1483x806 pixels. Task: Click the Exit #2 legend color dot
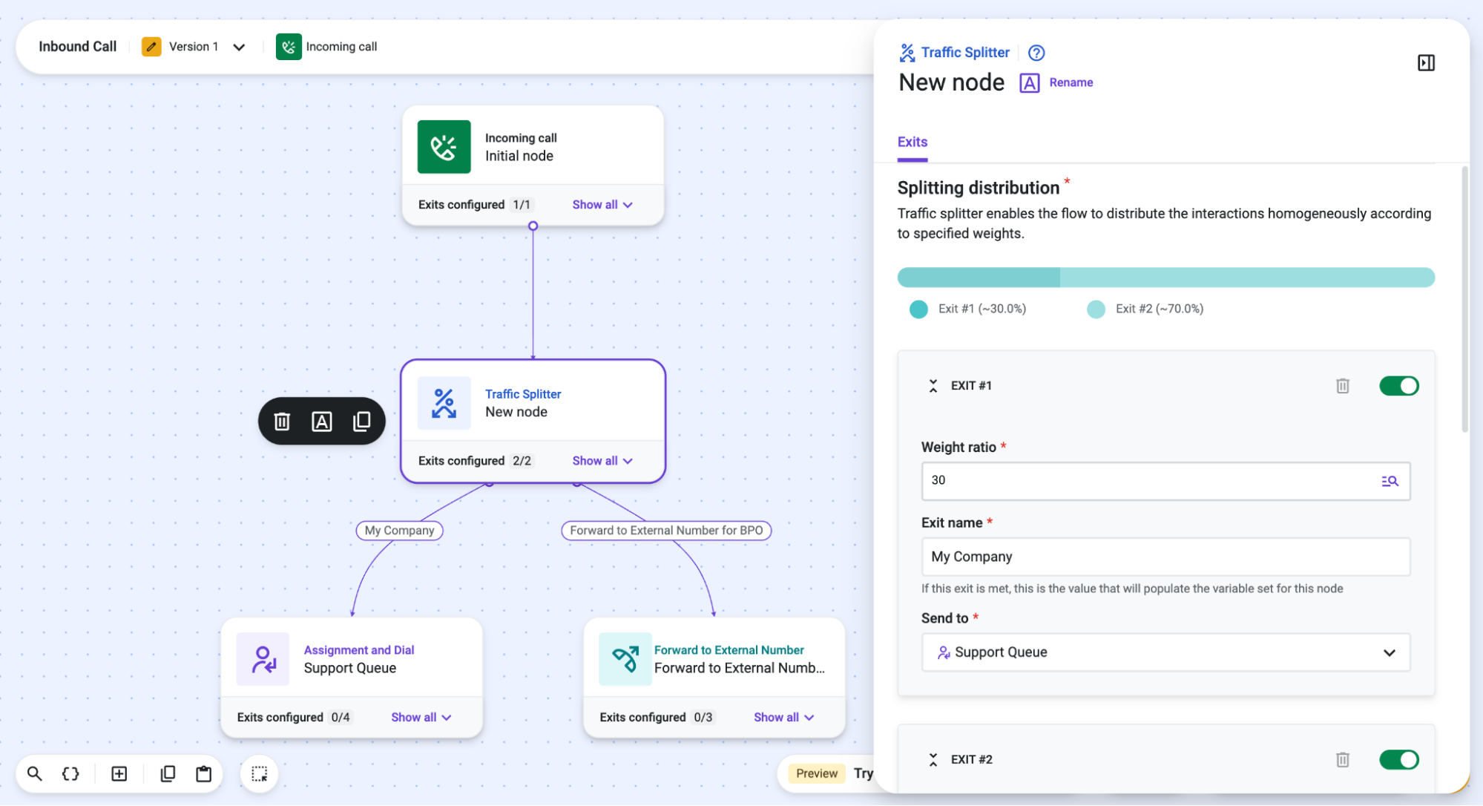pos(1096,309)
